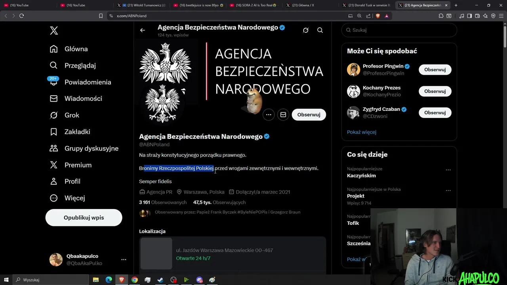Open the 3 161 Obserwowanych list
The height and width of the screenshot is (285, 507).
click(163, 202)
